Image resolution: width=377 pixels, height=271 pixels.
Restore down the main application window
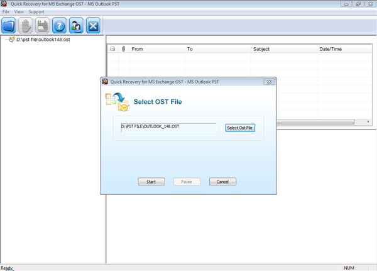click(358, 4)
